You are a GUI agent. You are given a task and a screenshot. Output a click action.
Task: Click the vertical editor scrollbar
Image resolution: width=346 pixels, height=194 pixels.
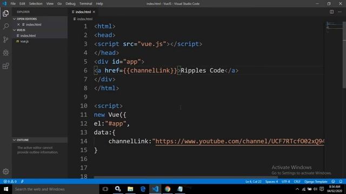tap(344, 55)
